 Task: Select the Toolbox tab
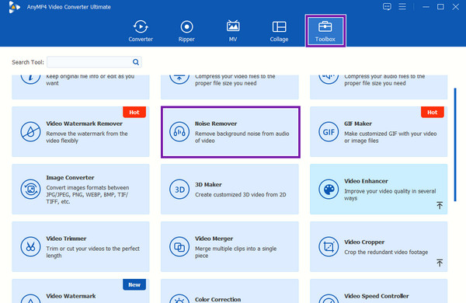tap(325, 31)
